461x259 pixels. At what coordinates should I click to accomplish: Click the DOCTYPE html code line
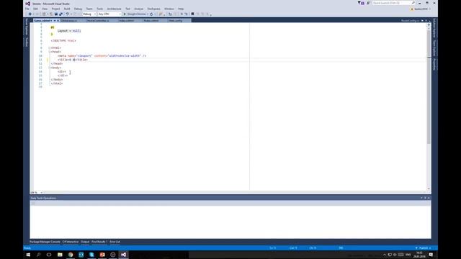[x=63, y=40]
